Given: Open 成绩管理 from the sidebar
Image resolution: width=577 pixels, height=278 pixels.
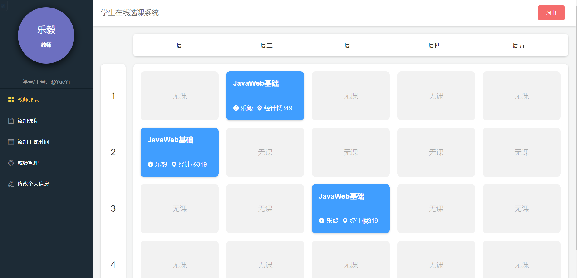Looking at the screenshot, I should (46, 163).
